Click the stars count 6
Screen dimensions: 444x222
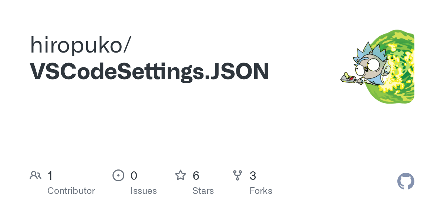pyautogui.click(x=196, y=176)
